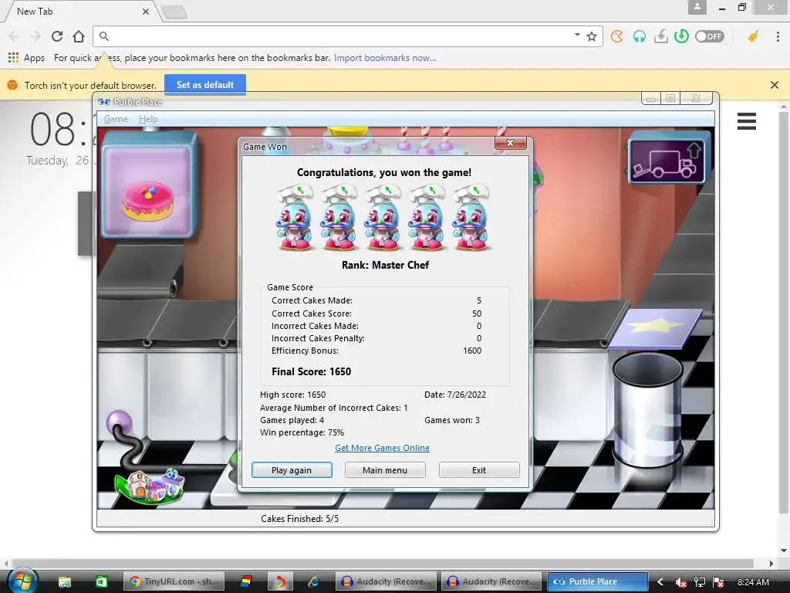Bookmark page with star icon
790x593 pixels.
click(x=592, y=36)
